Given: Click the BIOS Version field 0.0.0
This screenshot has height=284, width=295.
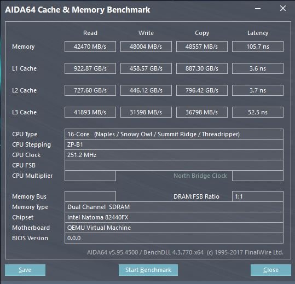Looking at the screenshot, I should (174, 238).
